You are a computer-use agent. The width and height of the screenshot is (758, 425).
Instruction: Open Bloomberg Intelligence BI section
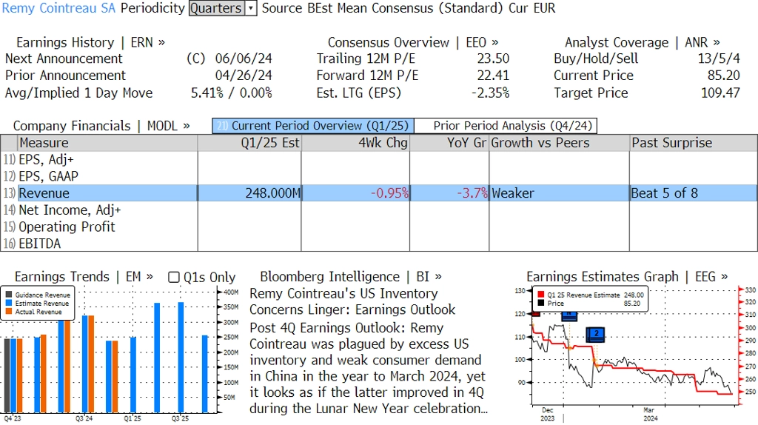pyautogui.click(x=351, y=277)
